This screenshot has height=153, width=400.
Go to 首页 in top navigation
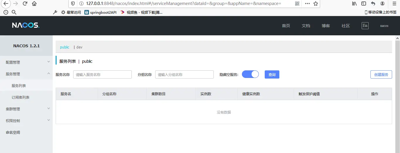pyautogui.click(x=286, y=26)
